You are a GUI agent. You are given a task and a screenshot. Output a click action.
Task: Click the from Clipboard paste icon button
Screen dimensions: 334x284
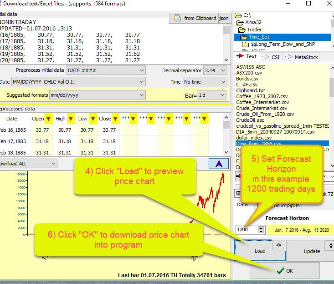195,18
